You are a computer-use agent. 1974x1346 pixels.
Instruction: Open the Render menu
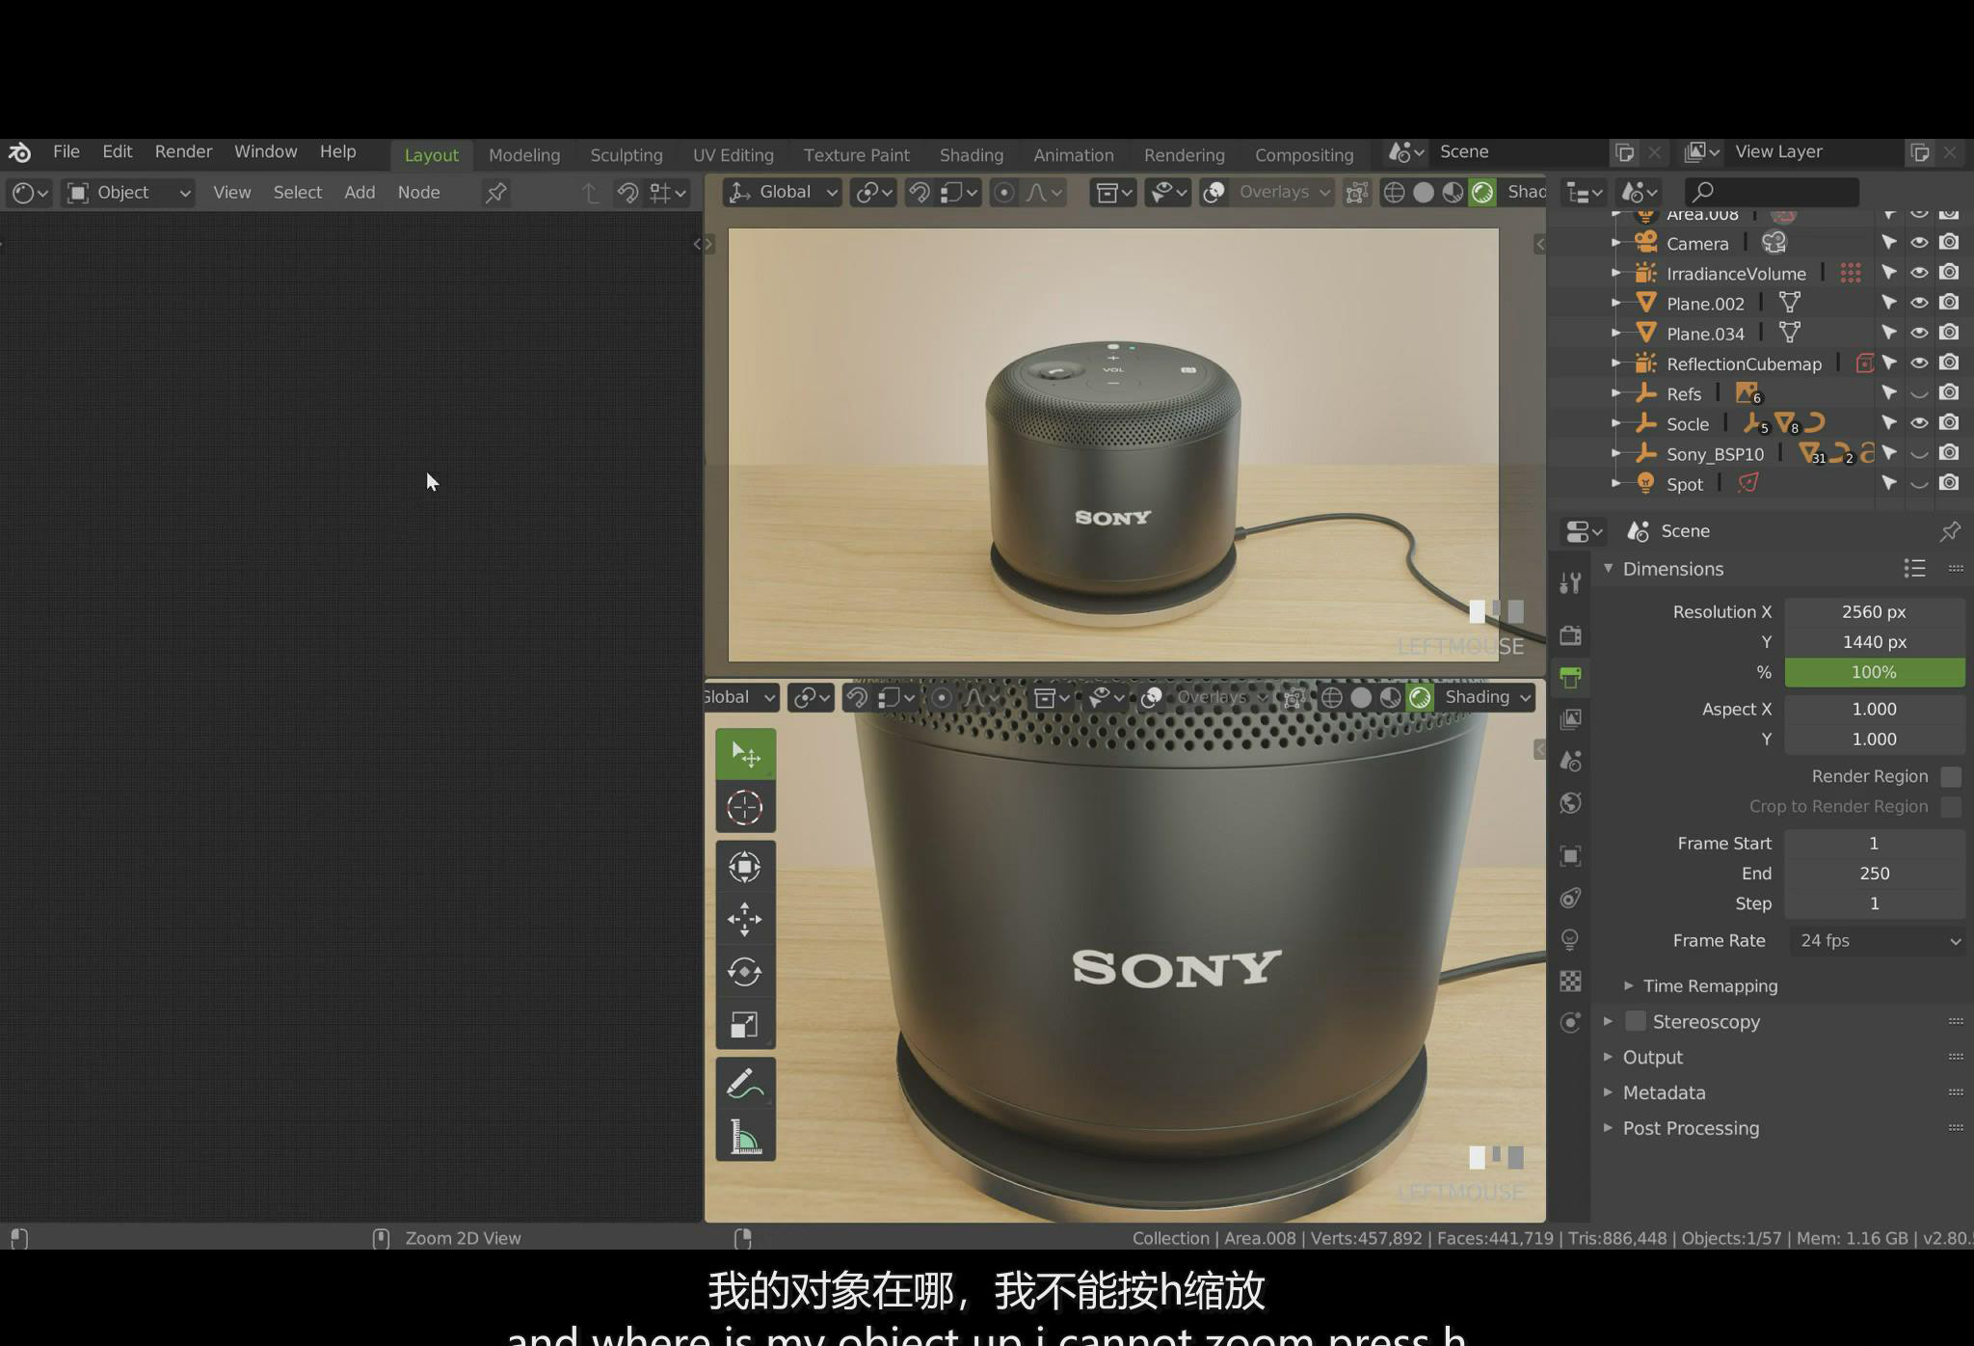[x=183, y=152]
